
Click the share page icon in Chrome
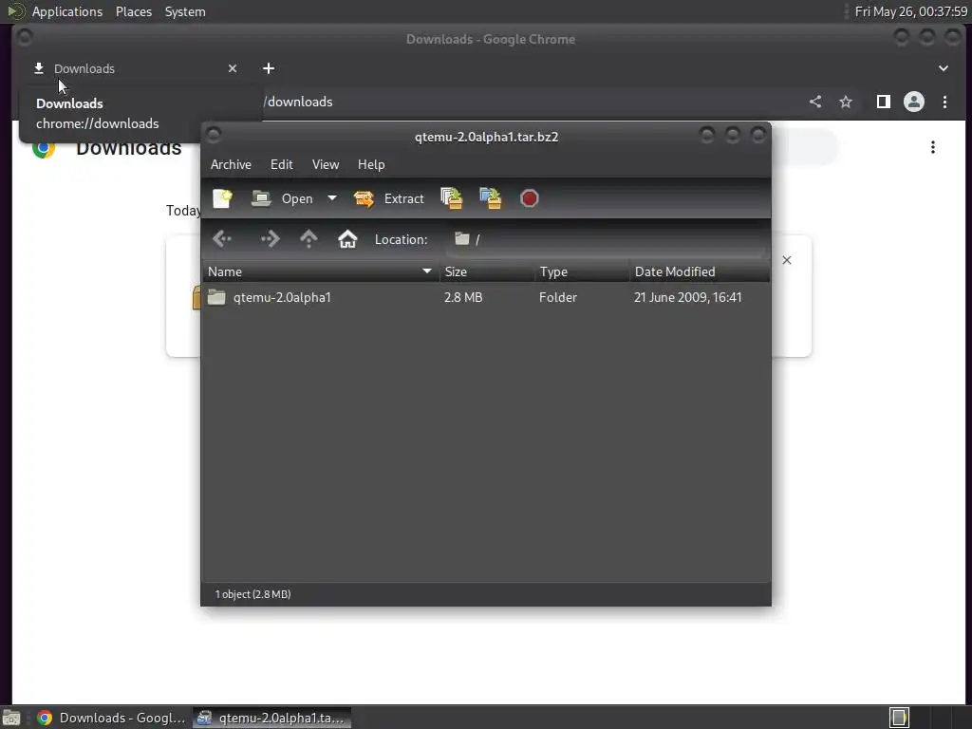[815, 102]
